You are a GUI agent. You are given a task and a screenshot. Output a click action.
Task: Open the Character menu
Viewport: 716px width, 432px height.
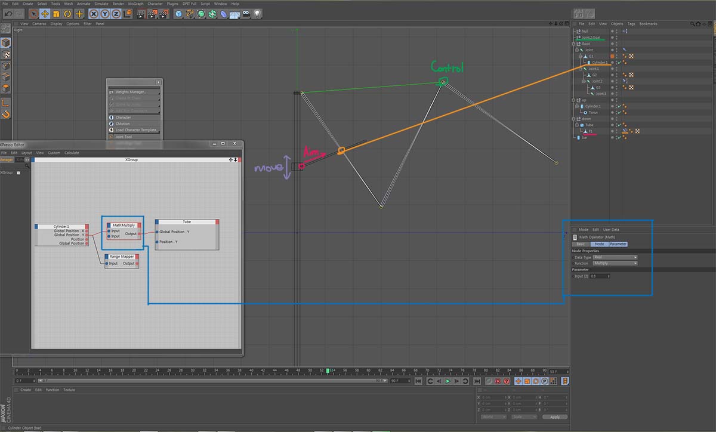tap(155, 4)
